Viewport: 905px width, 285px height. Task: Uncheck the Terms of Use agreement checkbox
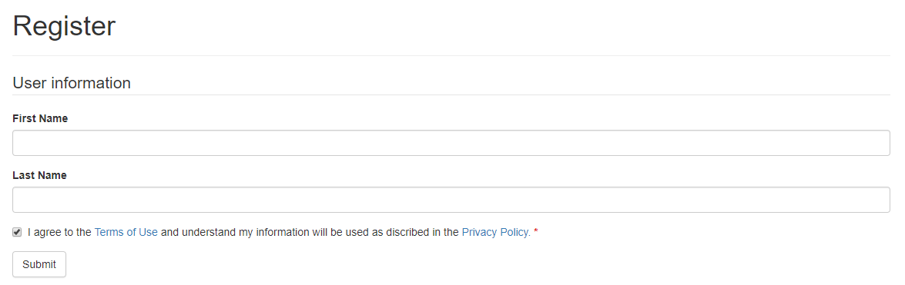(x=17, y=233)
